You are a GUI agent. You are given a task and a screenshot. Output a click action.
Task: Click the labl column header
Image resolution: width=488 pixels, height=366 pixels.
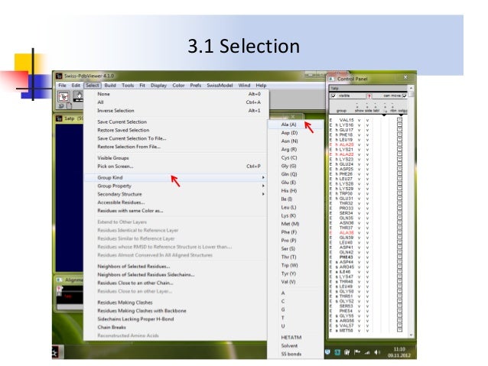[x=376, y=111]
